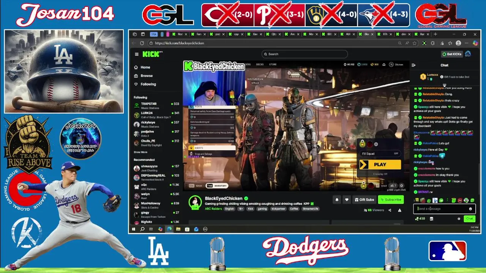Click Get KICKs button
Image resolution: width=486 pixels, height=273 pixels.
tap(451, 54)
